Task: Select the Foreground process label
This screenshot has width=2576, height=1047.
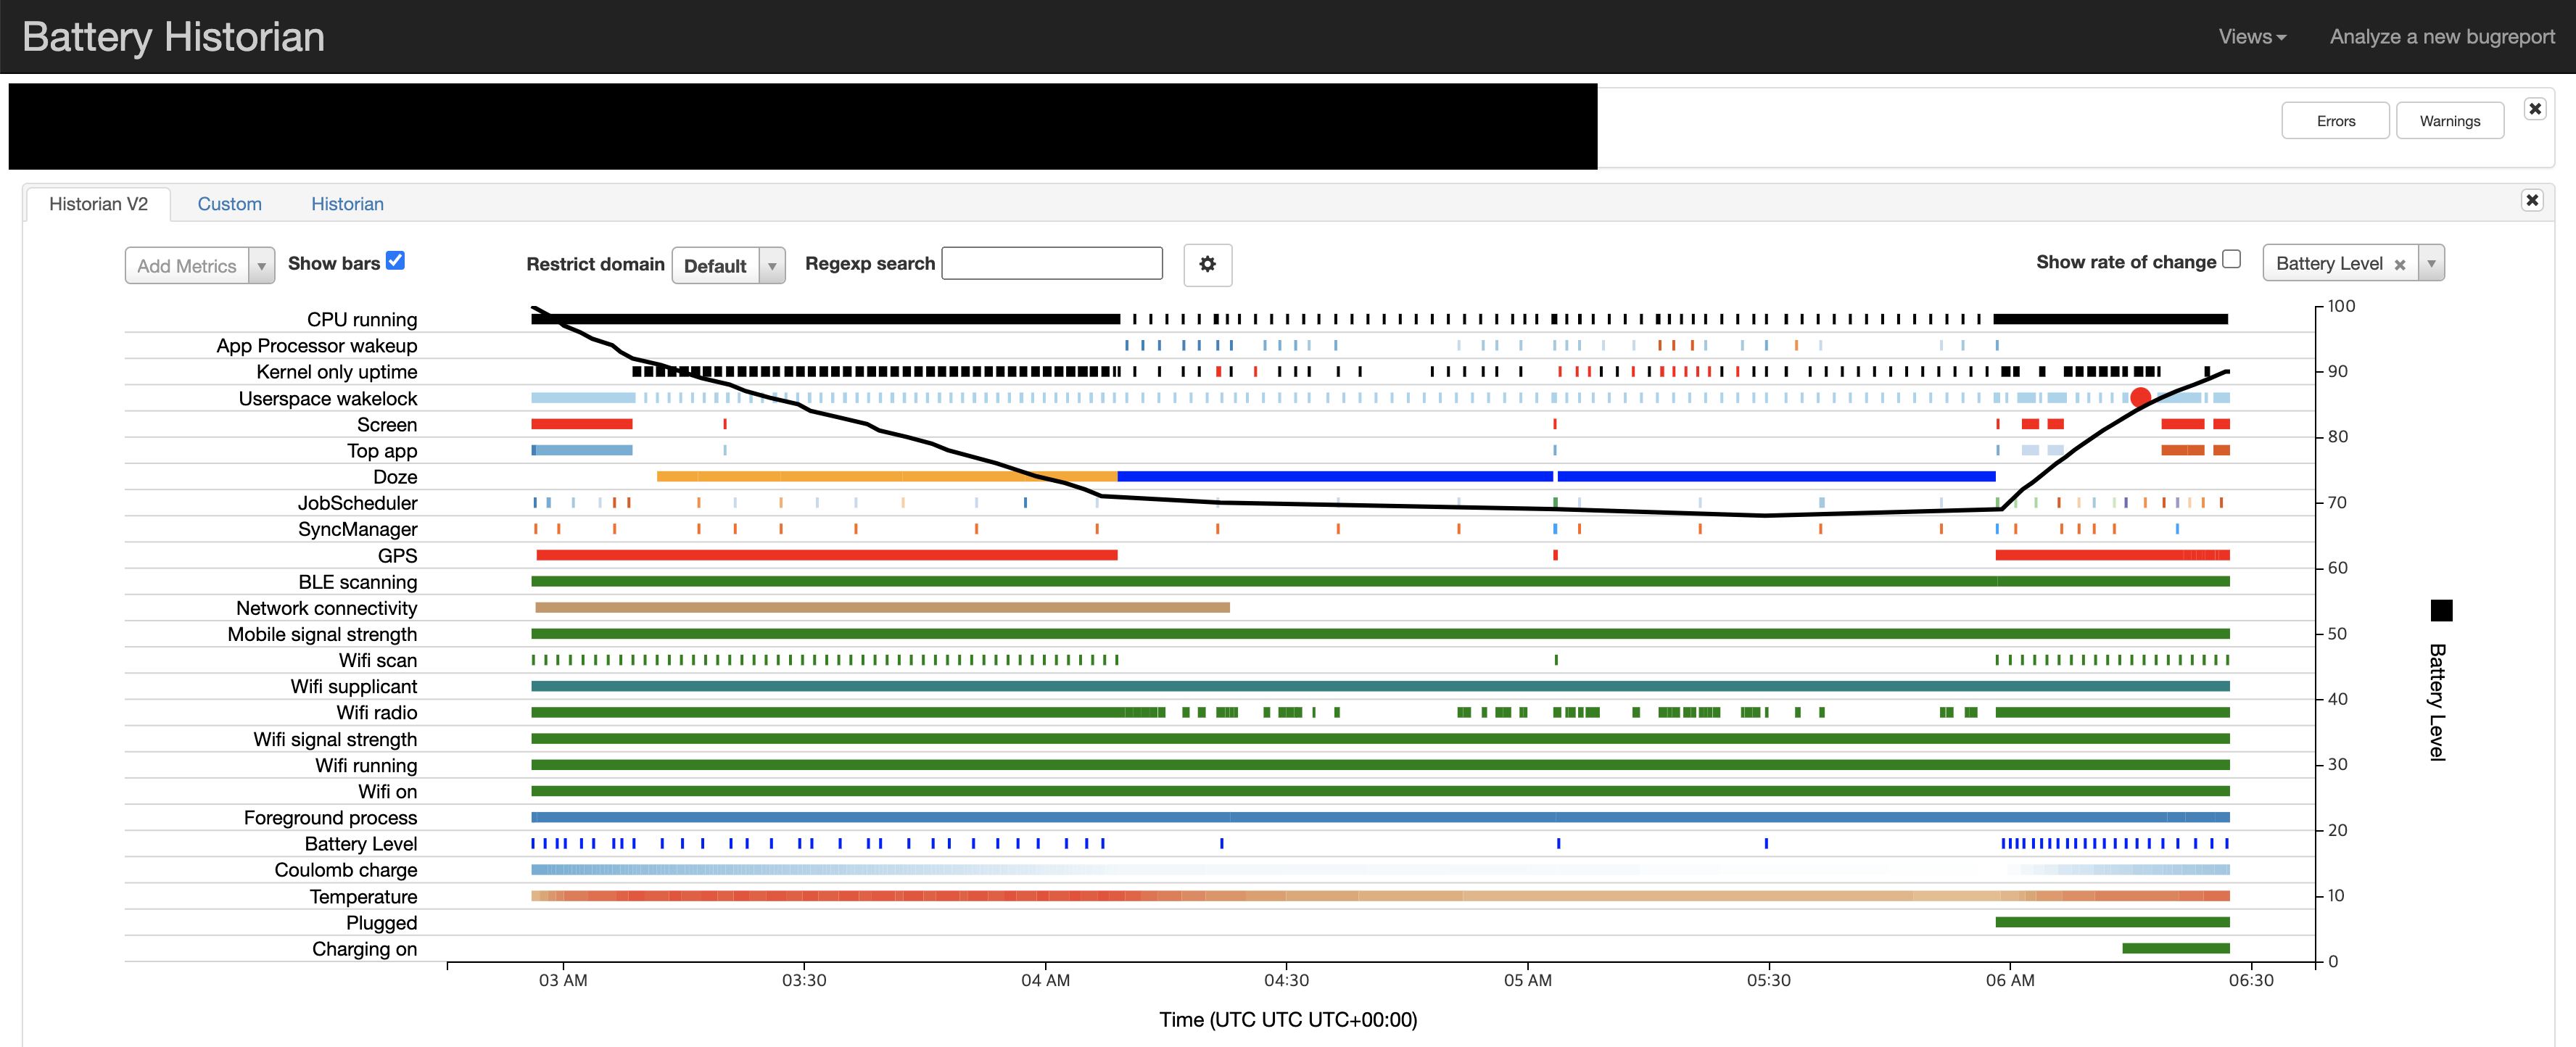Action: [x=330, y=818]
